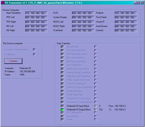
Task: Check the Aircraft Data checkbox
Action: coord(95,47)
